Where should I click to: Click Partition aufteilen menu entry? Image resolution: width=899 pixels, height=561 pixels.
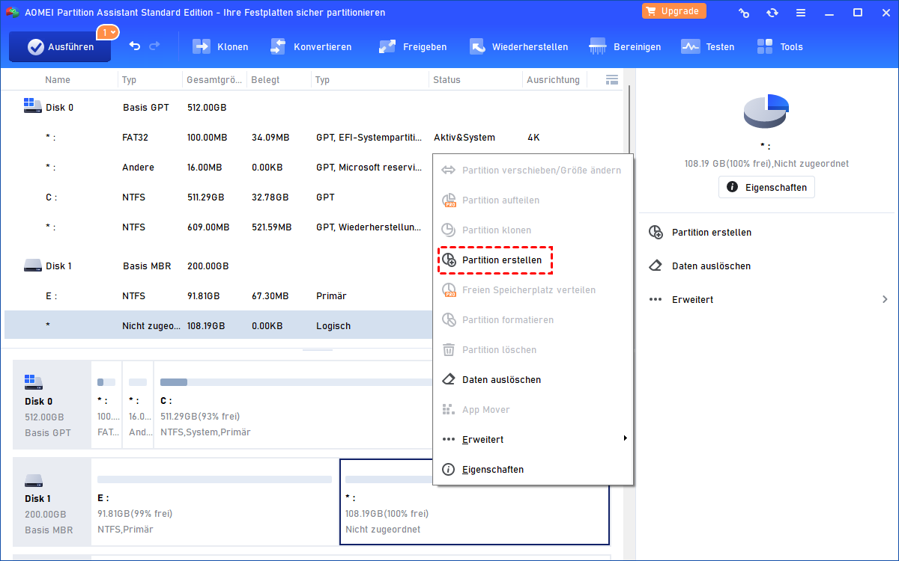[533, 200]
